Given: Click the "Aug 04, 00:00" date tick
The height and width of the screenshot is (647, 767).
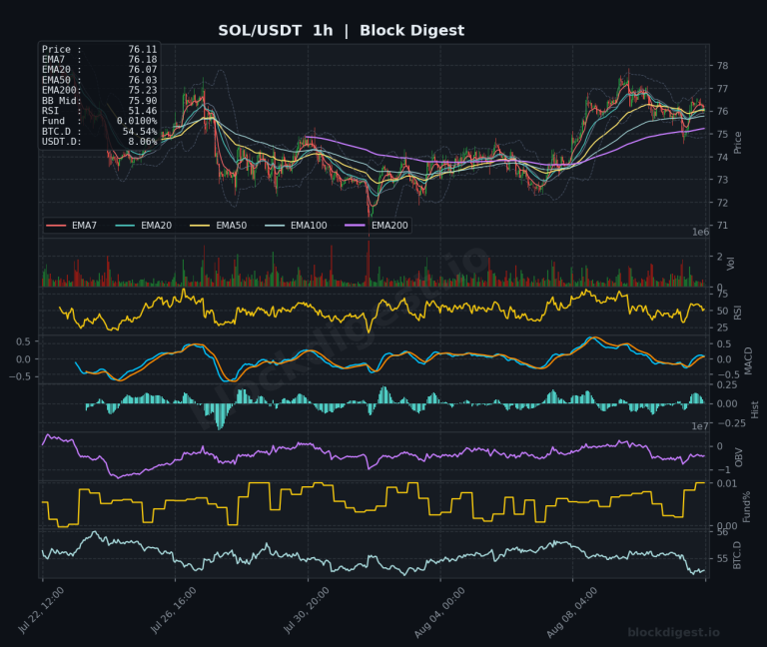Looking at the screenshot, I should pos(439,613).
